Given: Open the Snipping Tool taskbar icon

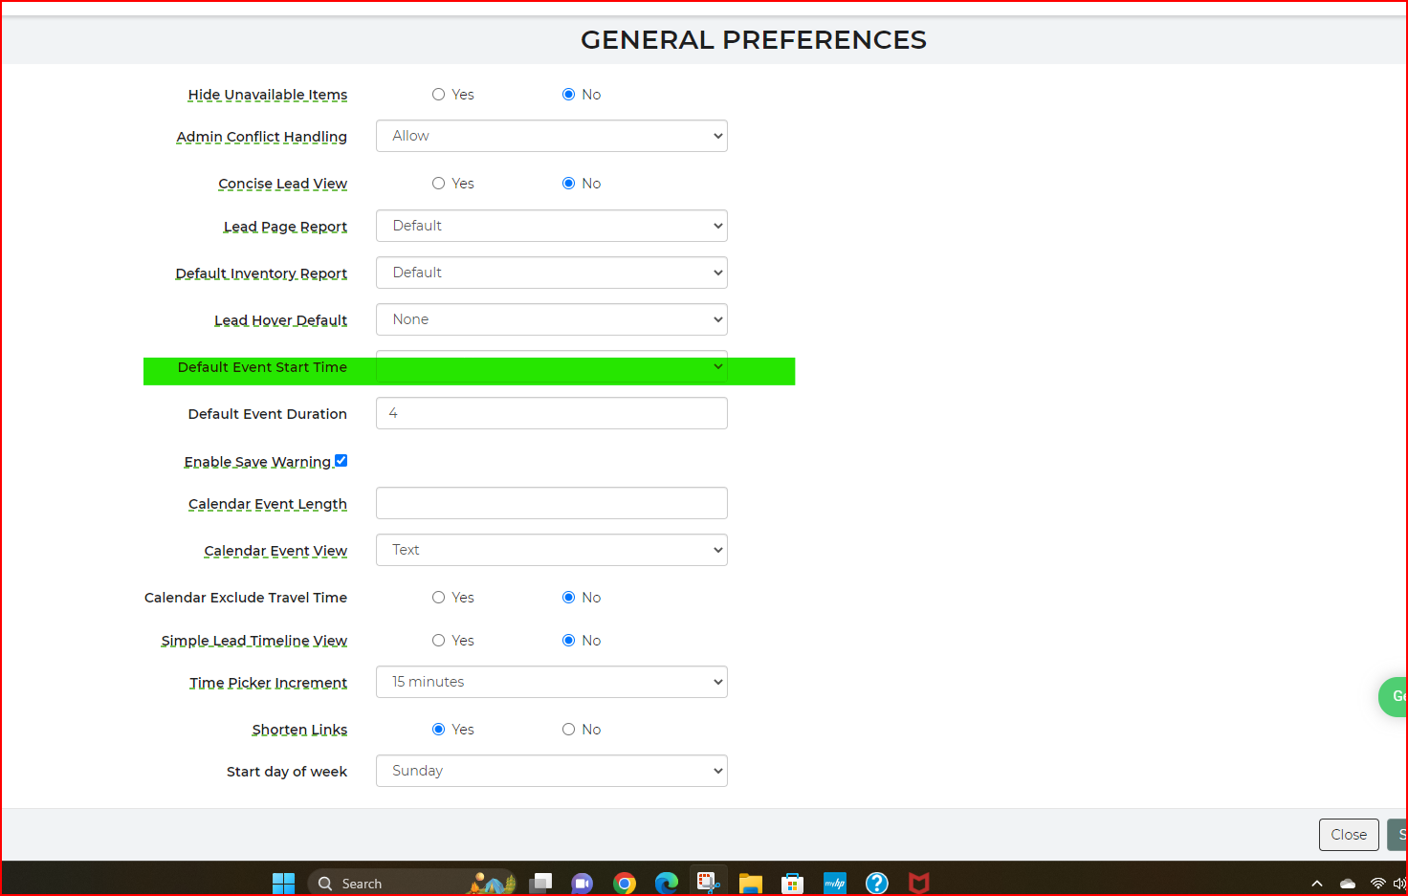Looking at the screenshot, I should 708,882.
